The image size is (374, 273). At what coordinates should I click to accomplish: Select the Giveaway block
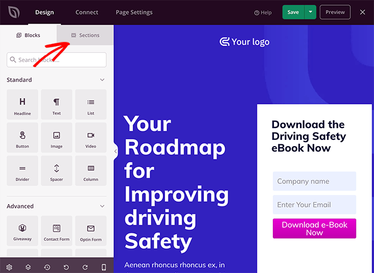click(23, 231)
